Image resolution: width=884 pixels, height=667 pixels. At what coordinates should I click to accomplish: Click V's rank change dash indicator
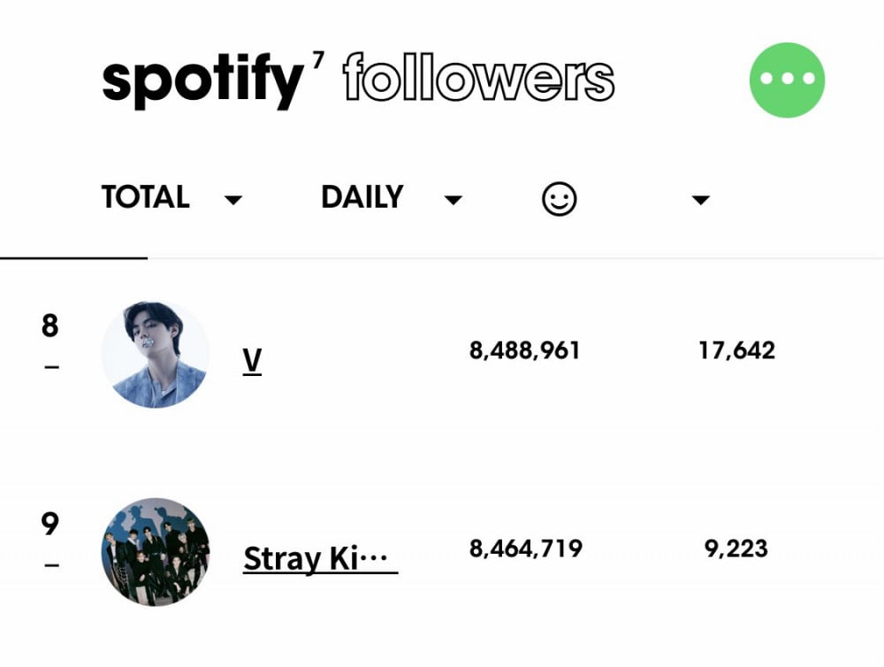pos(51,367)
